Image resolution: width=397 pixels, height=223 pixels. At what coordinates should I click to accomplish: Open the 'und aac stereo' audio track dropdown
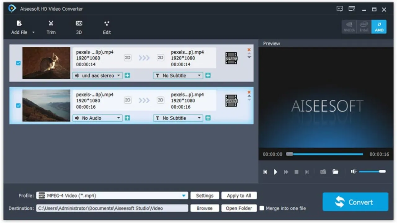[97, 76]
